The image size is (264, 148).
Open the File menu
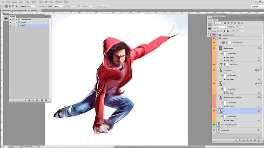pos(3,2)
